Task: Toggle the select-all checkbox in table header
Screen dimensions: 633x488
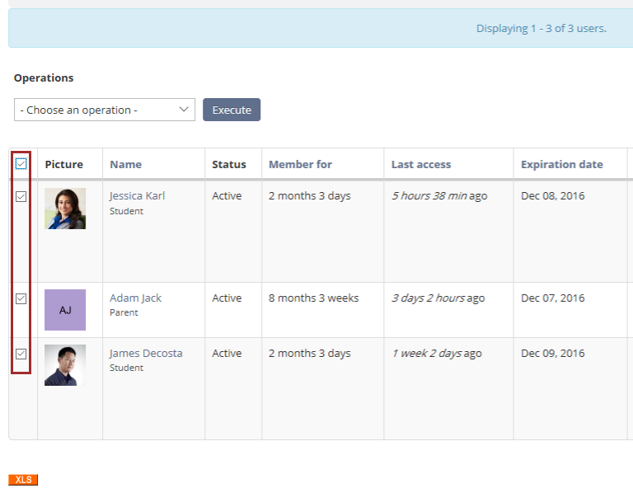Action: (21, 164)
